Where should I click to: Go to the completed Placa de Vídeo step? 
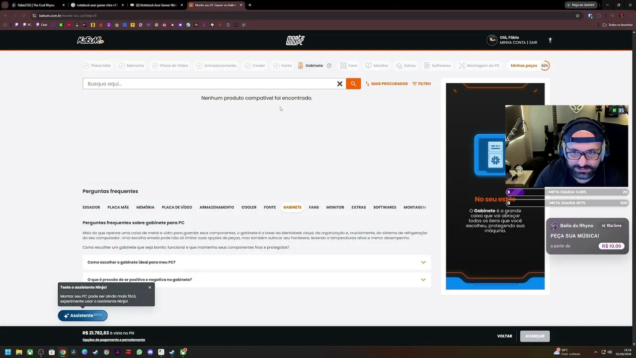click(170, 66)
